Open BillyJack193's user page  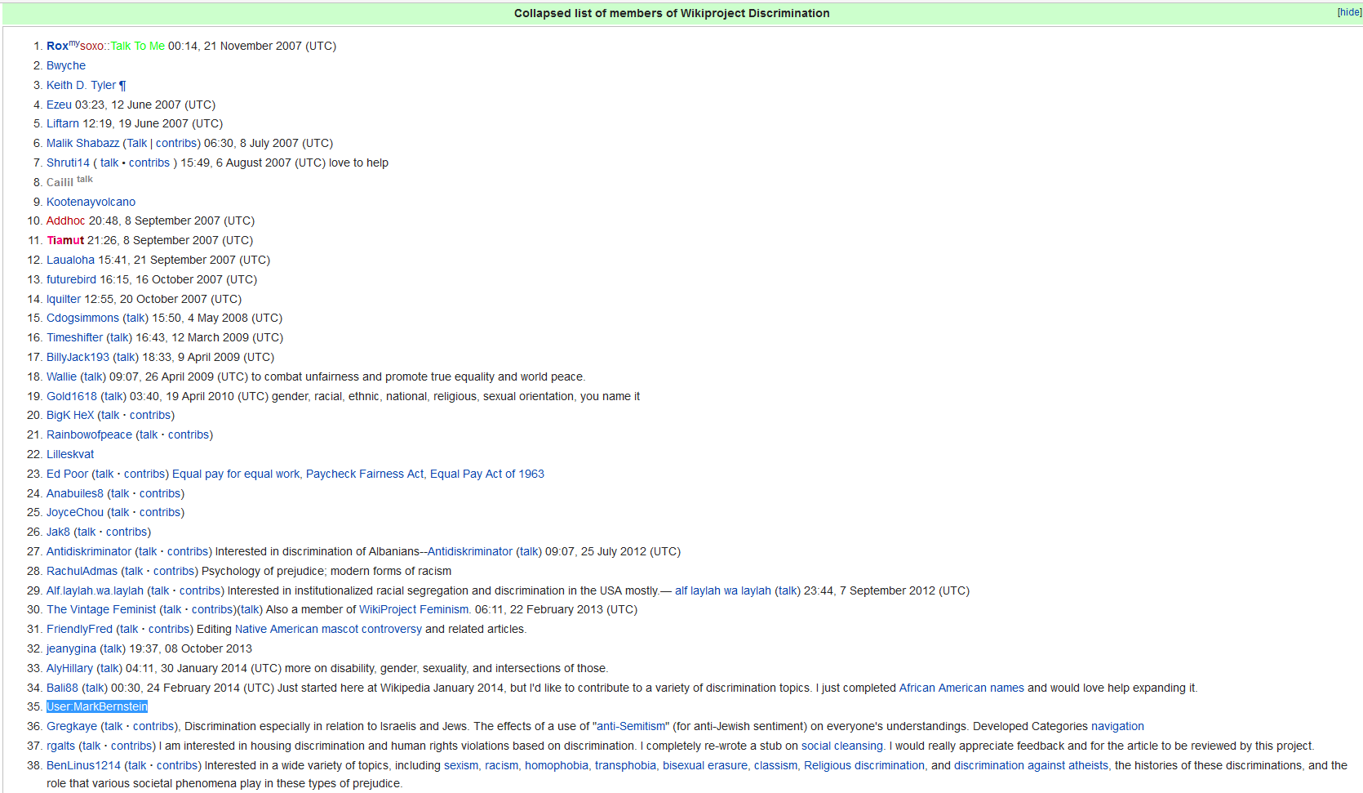click(78, 357)
